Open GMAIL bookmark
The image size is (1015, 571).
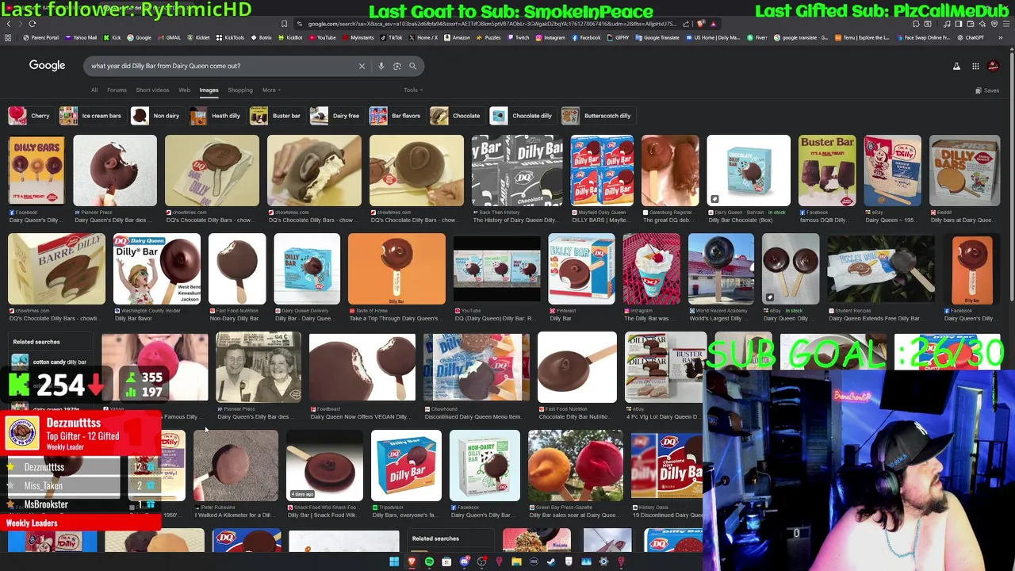[169, 37]
